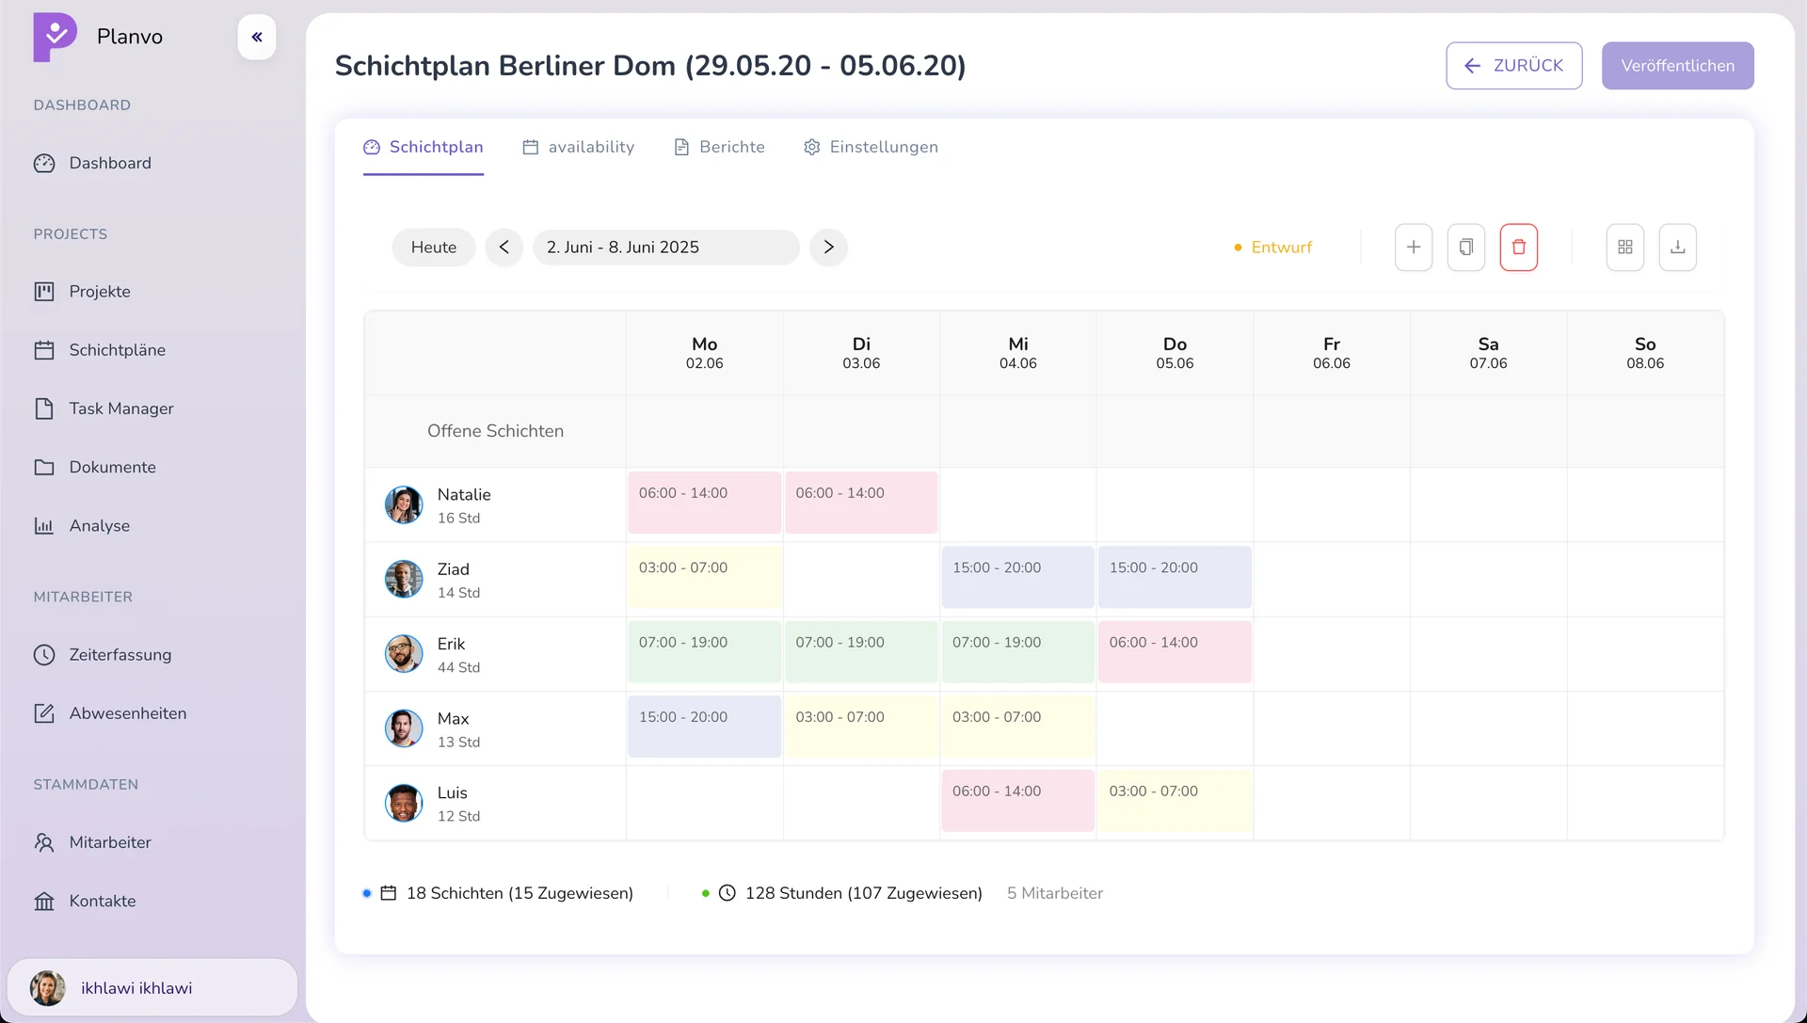
Task: Switch to grid view icon
Action: click(1624, 248)
